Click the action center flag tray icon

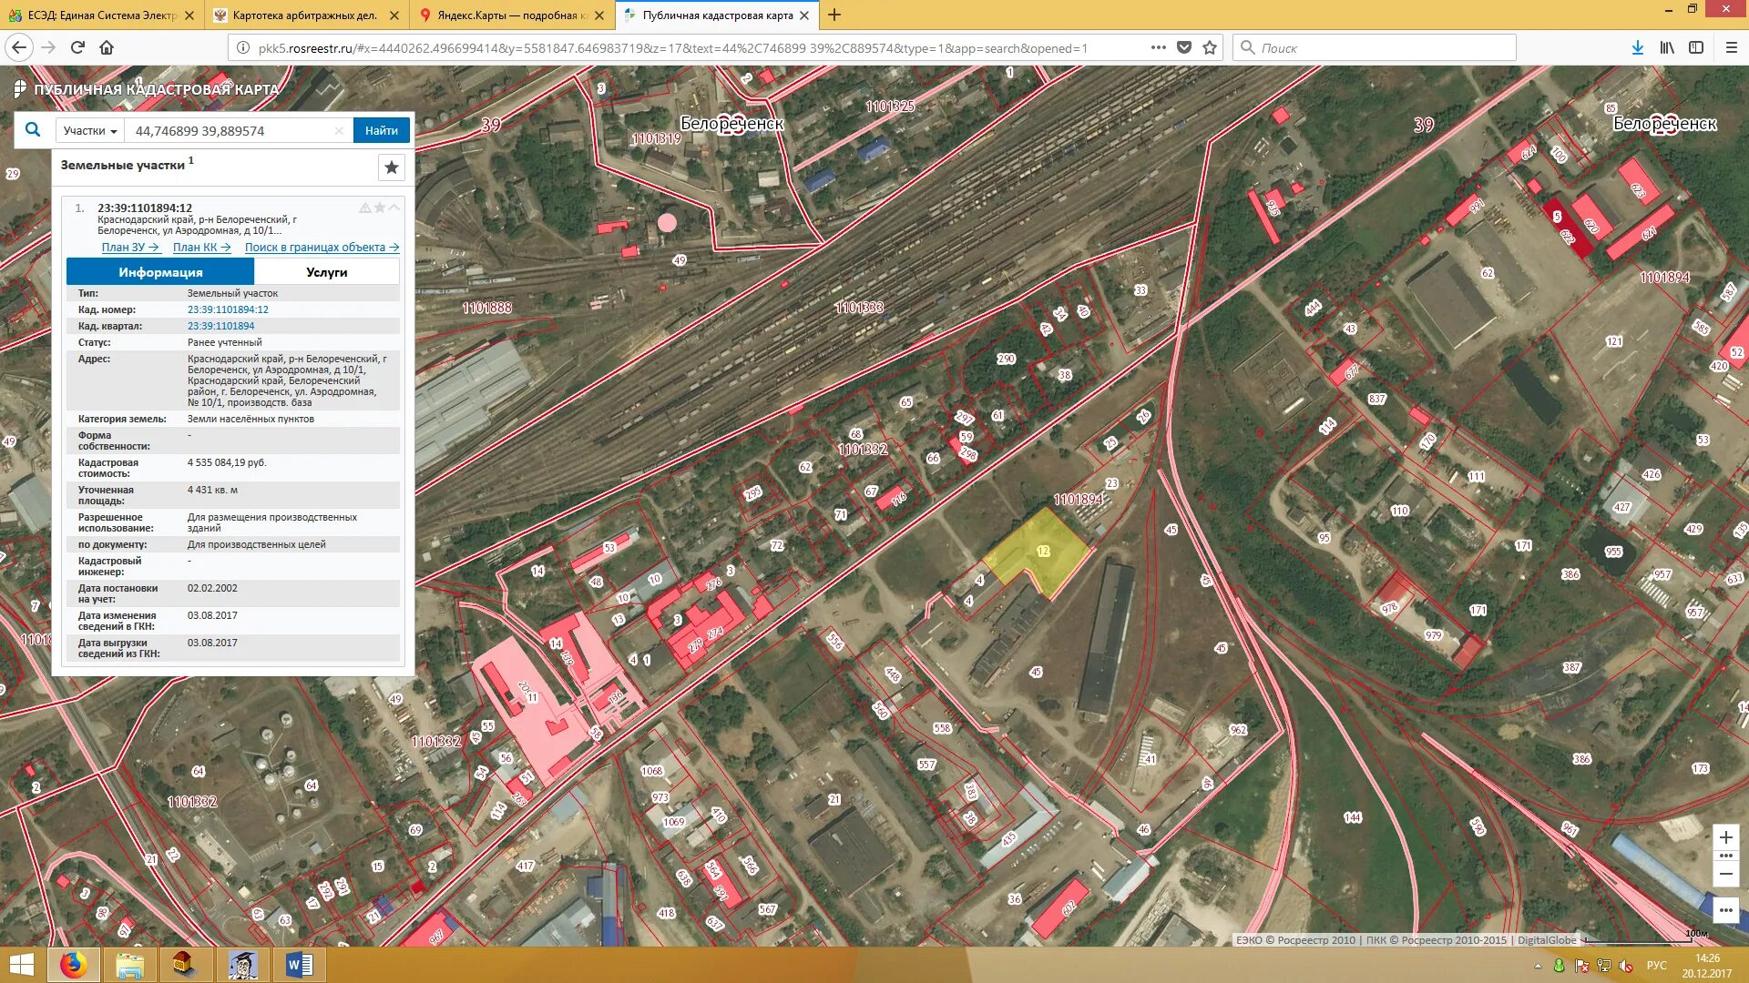point(1582,966)
